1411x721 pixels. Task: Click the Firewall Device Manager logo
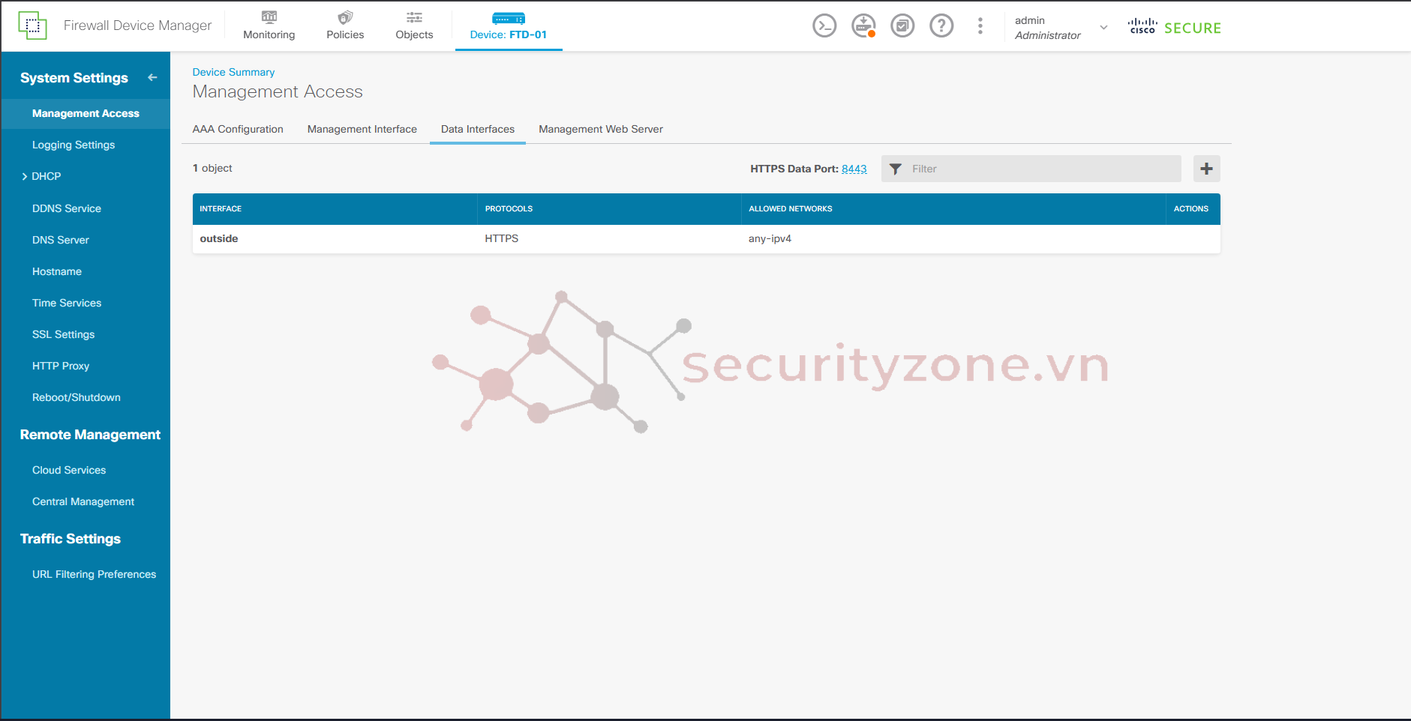tap(32, 25)
